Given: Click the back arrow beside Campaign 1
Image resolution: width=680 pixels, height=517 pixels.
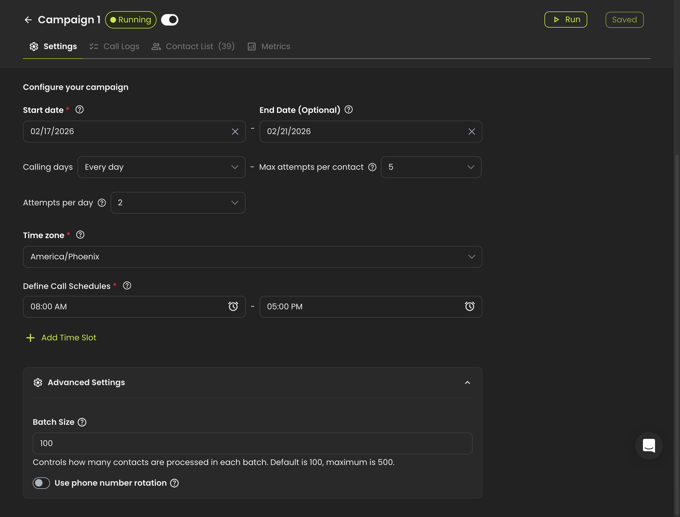Looking at the screenshot, I should pyautogui.click(x=28, y=20).
